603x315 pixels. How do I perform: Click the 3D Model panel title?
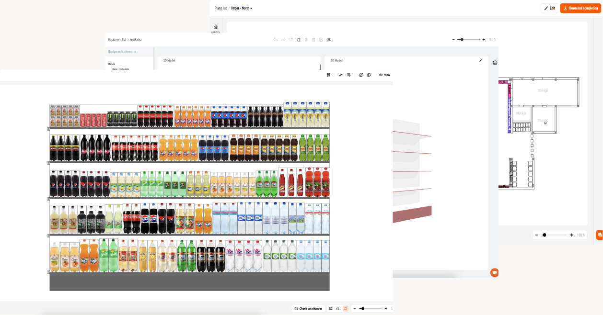click(336, 60)
